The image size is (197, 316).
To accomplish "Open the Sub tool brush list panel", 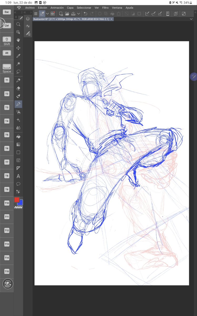I will 28,33.
